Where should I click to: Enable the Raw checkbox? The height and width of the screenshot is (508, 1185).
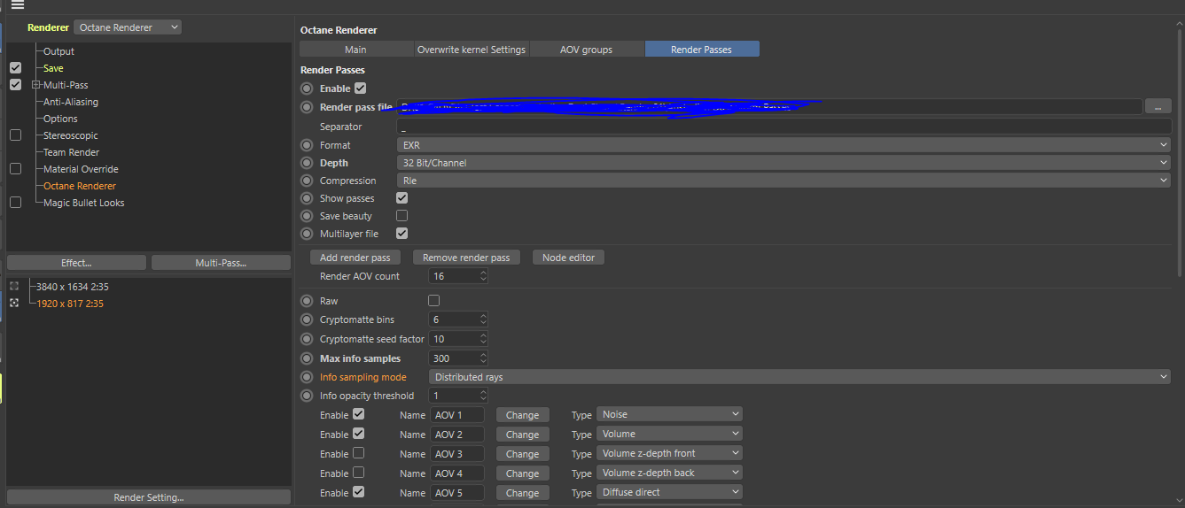point(433,300)
